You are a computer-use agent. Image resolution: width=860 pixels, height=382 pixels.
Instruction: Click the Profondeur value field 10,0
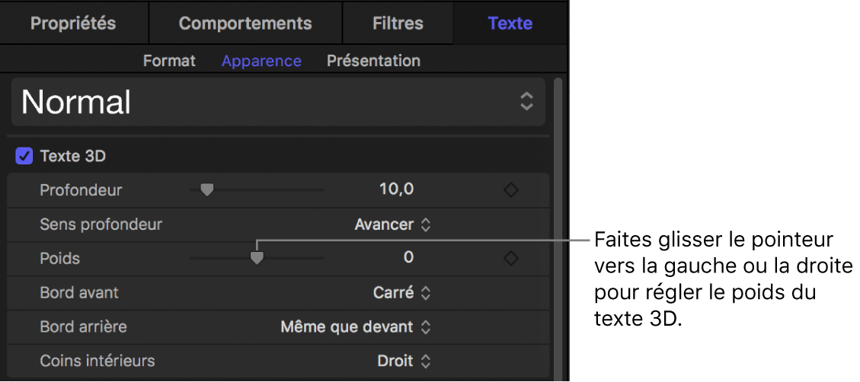tap(396, 189)
